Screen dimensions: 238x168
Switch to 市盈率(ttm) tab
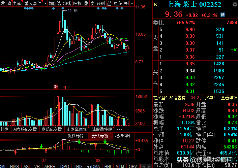[x=77, y=129]
